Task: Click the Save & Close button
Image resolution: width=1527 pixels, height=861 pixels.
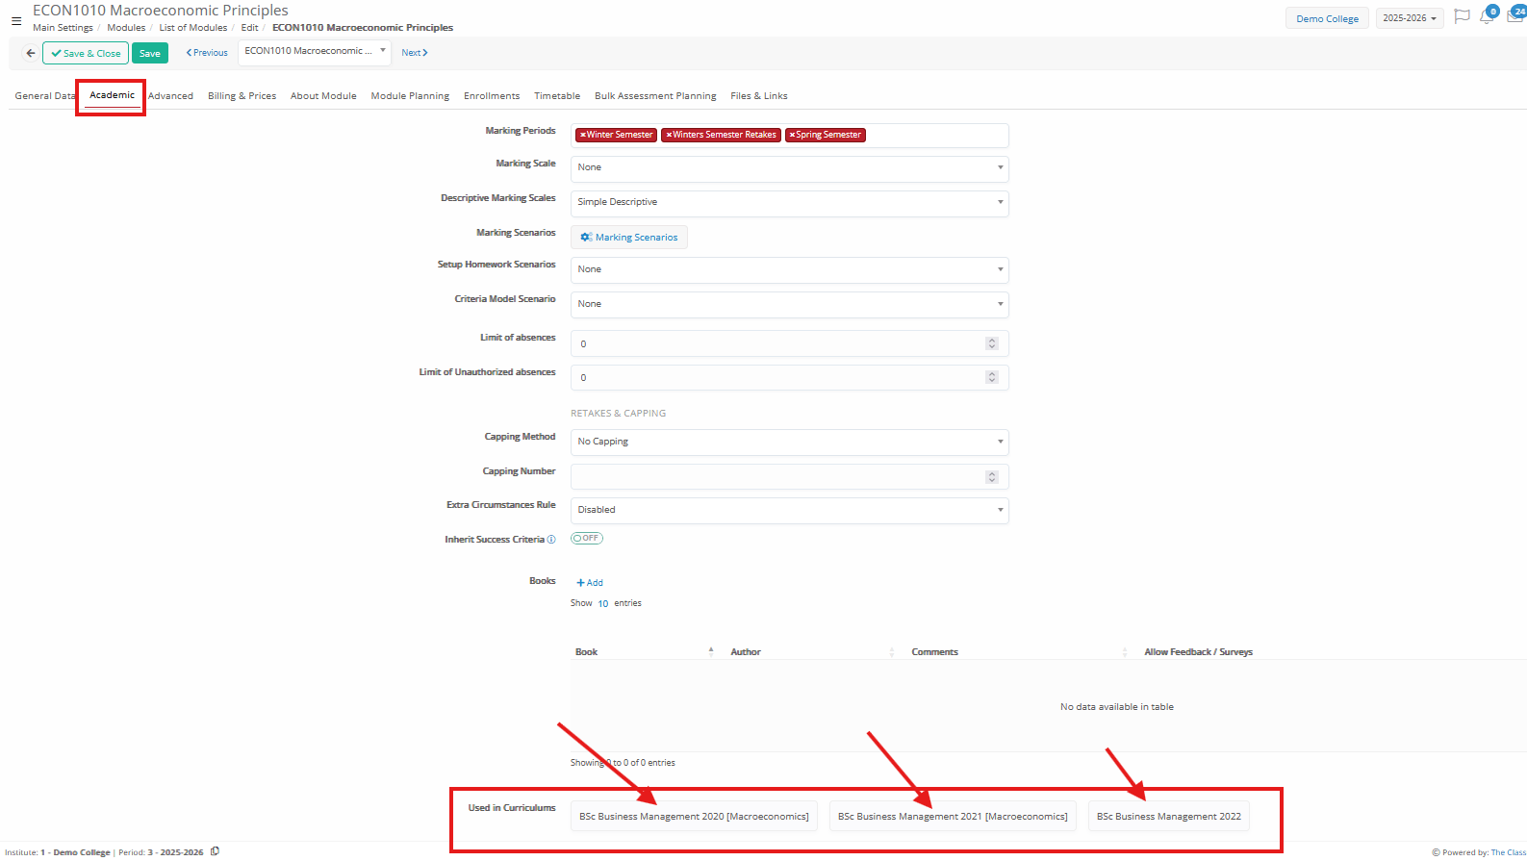Action: pos(86,54)
